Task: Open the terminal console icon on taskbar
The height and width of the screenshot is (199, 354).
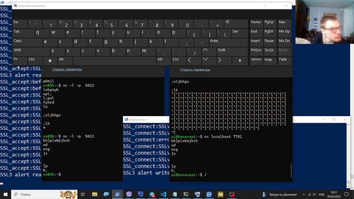Action: coord(186,194)
